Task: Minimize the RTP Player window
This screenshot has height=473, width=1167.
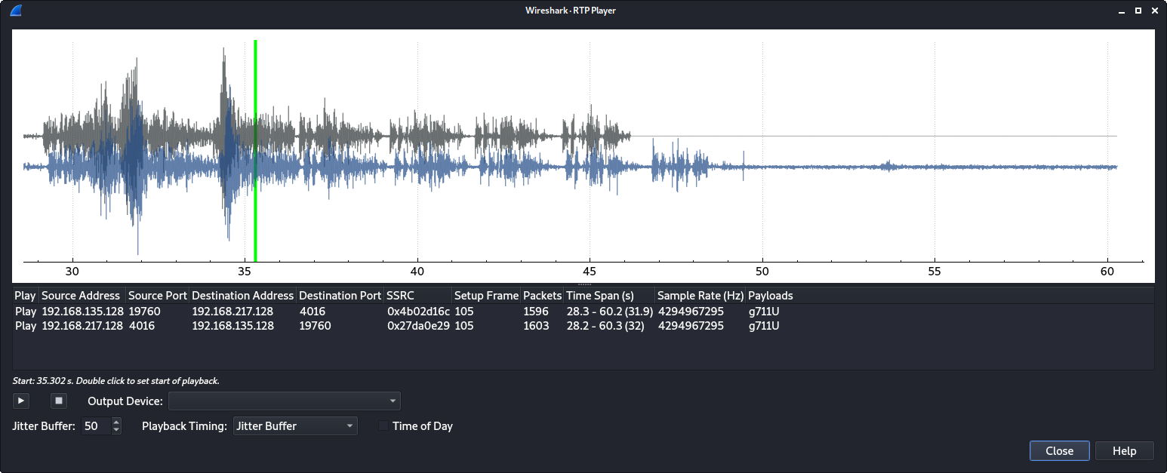Action: 1122,11
